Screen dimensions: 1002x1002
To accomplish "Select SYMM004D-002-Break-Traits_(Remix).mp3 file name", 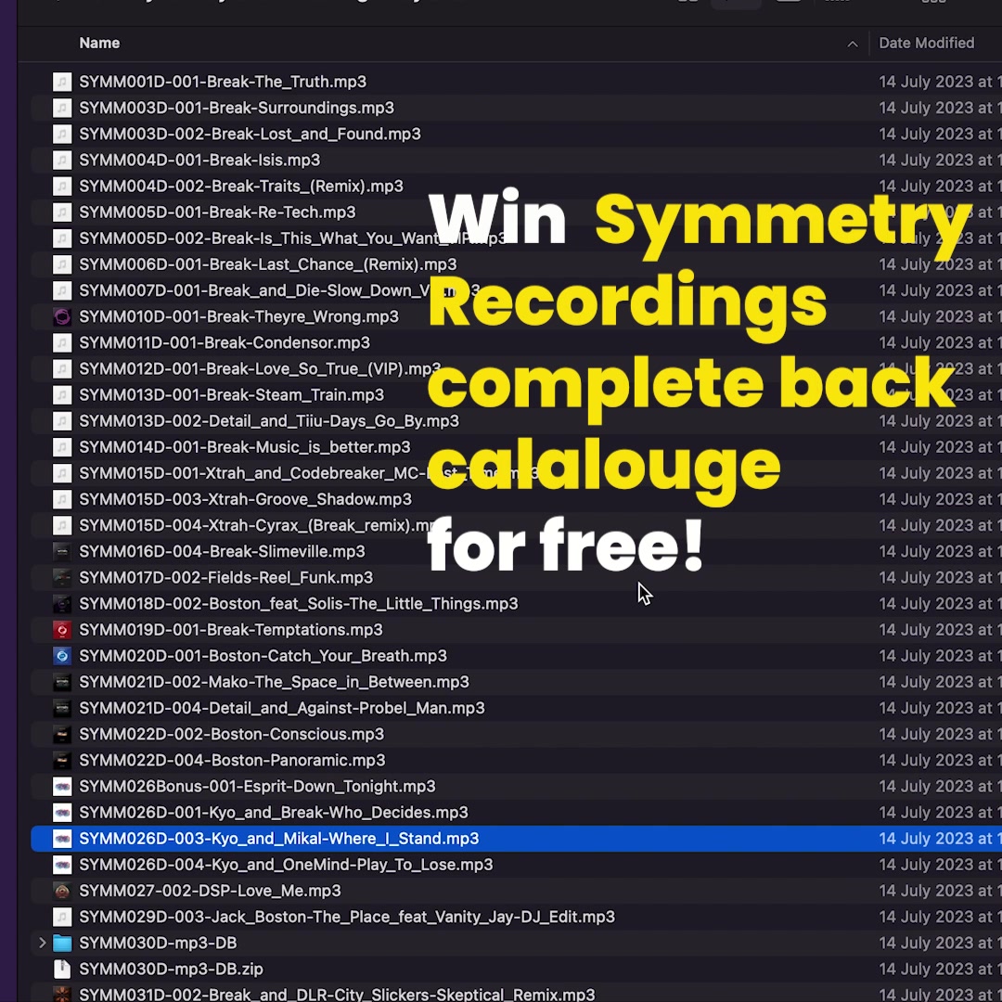I will click(241, 186).
